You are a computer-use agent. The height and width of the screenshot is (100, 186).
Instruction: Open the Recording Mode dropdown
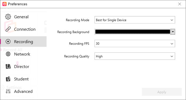(x=135, y=20)
